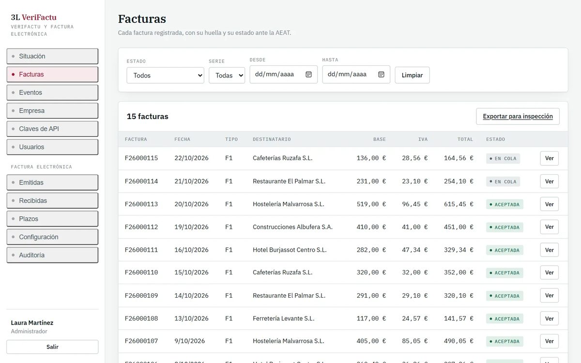Click the Destinatario column header
Viewport: 581px width, 363px height.
[x=272, y=139]
